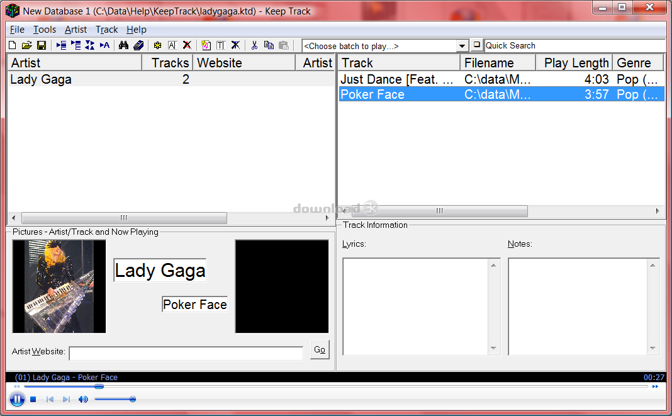Screen dimensions: 672x416
Task: Click the yellow add artist icon
Action: [157, 45]
